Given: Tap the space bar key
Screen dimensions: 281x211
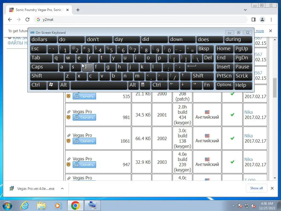Looking at the screenshot, I should click(99, 85).
